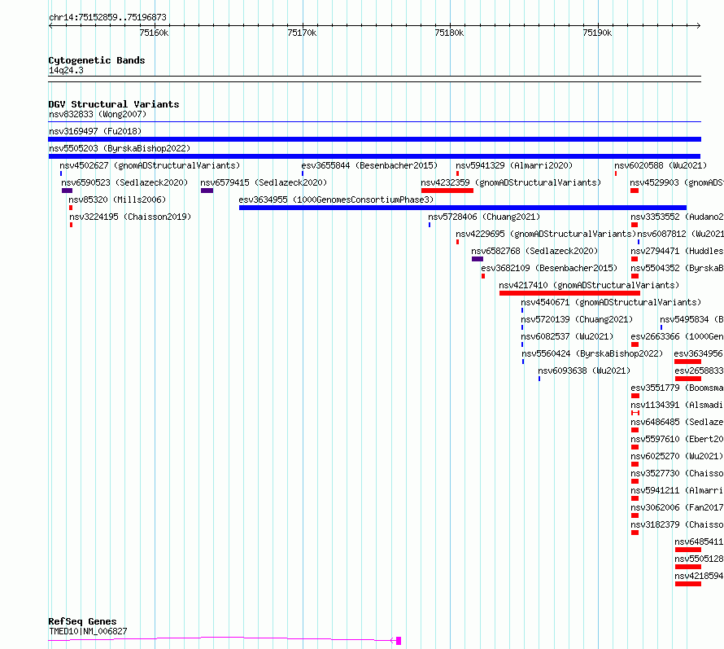The width and height of the screenshot is (724, 649).
Task: Click the 75190k ruler tick label
Action: tap(597, 33)
